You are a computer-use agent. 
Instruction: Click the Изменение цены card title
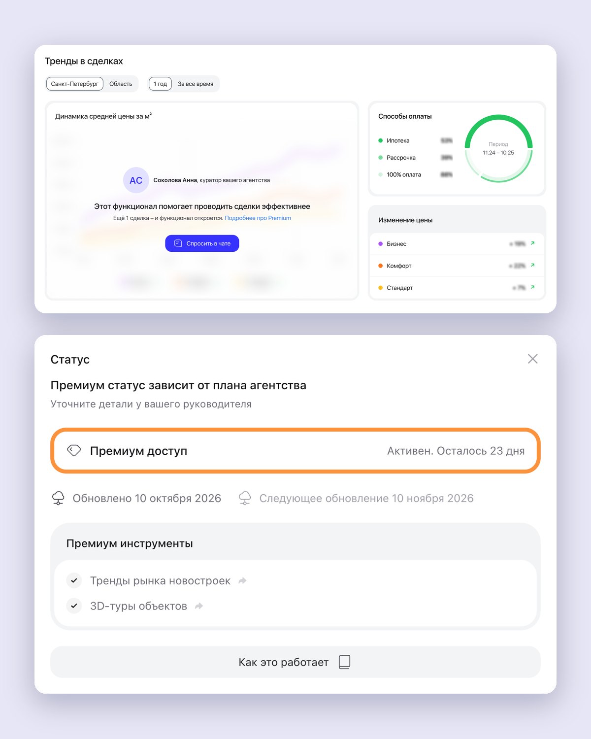pyautogui.click(x=405, y=220)
